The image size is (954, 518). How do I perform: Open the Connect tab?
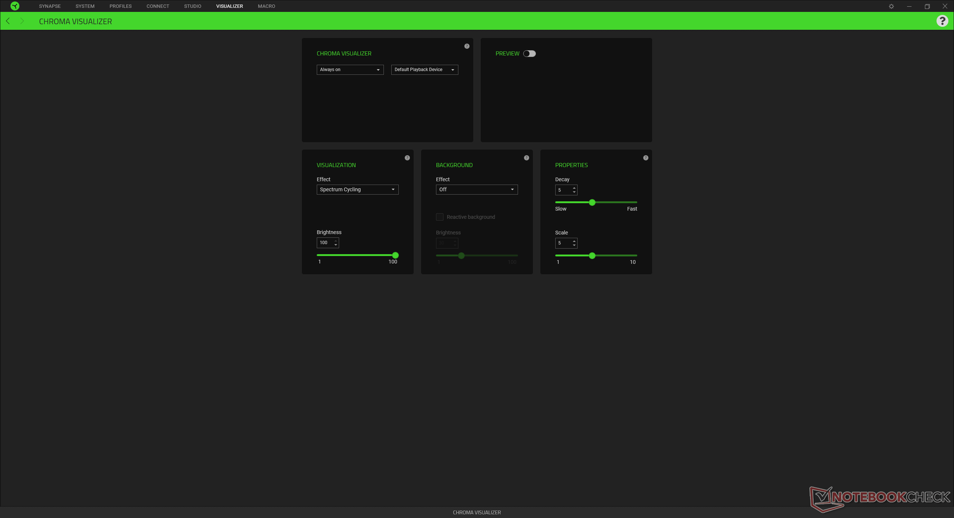tap(158, 6)
